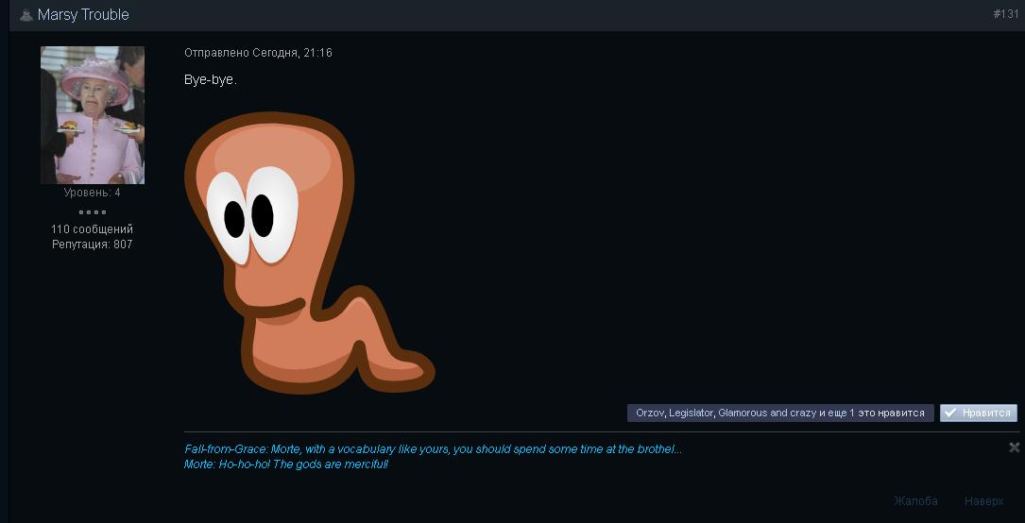Click the Жалоба report link
The width and height of the screenshot is (1025, 523).
(x=915, y=500)
